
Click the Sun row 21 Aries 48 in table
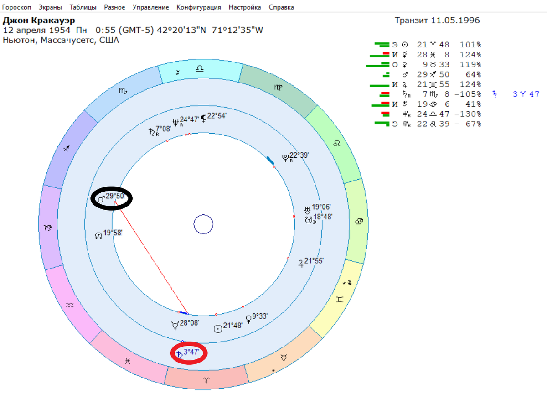[x=428, y=45]
